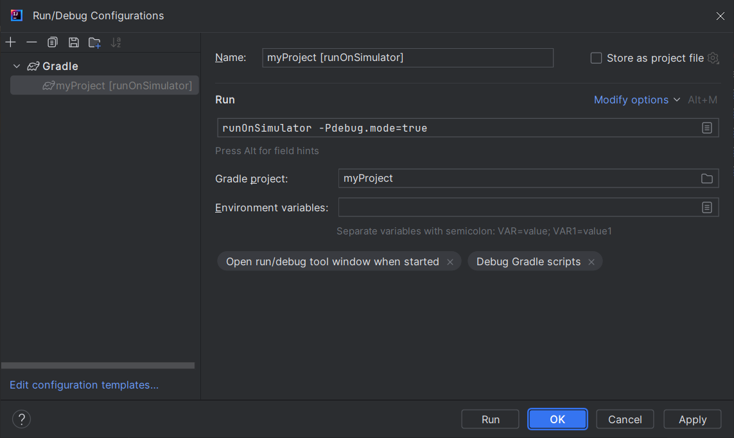Image resolution: width=734 pixels, height=438 pixels.
Task: Click the Sort Configurations alphabetically icon
Action: click(116, 42)
